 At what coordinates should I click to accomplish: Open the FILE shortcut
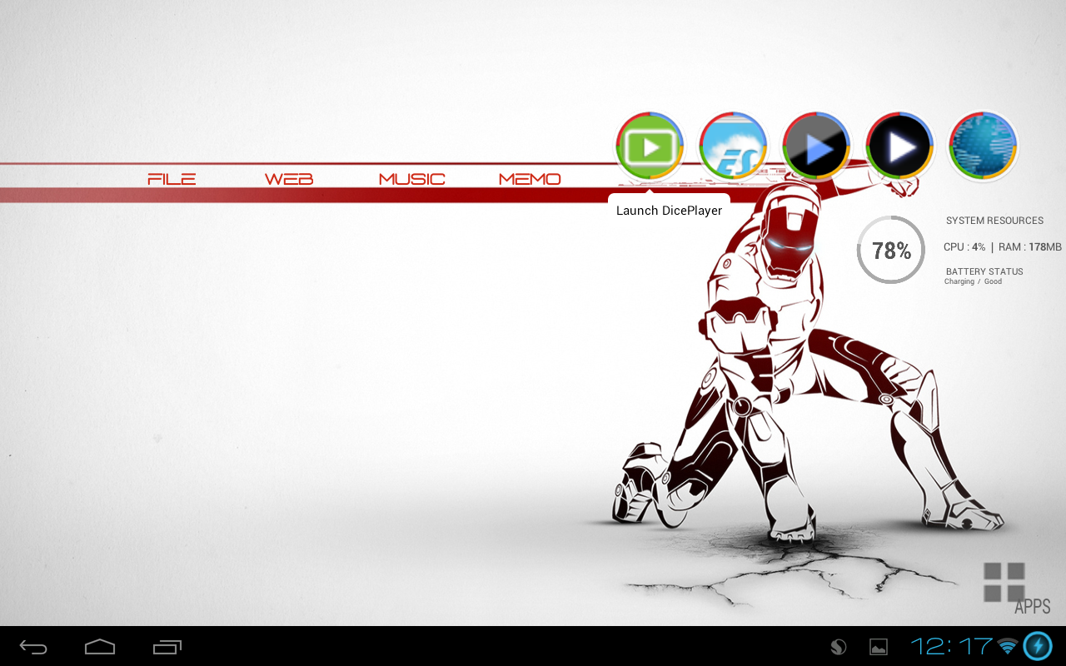(x=172, y=179)
